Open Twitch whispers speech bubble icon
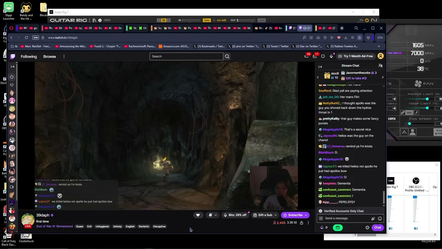 pos(323,56)
